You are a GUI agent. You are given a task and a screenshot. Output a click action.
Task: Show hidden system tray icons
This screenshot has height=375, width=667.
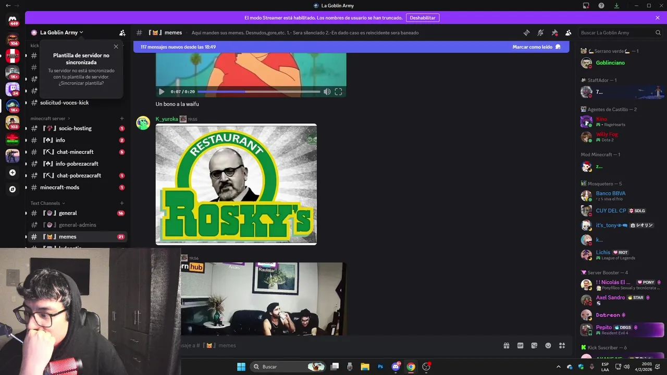coord(559,367)
